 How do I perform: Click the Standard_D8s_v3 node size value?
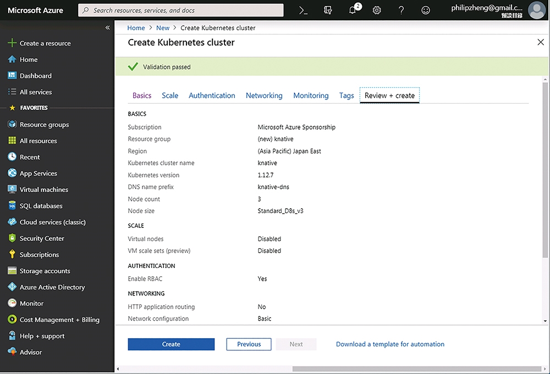(x=280, y=210)
